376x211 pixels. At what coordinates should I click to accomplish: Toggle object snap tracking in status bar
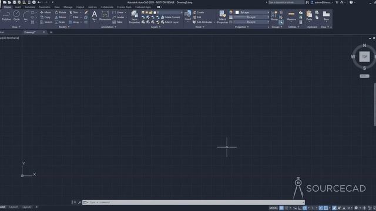pos(321,208)
